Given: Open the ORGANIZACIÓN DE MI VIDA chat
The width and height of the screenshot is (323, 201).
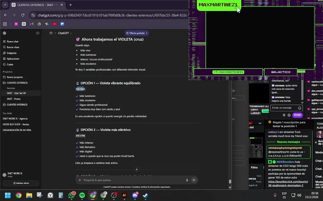Looking at the screenshot, I should [17, 130].
